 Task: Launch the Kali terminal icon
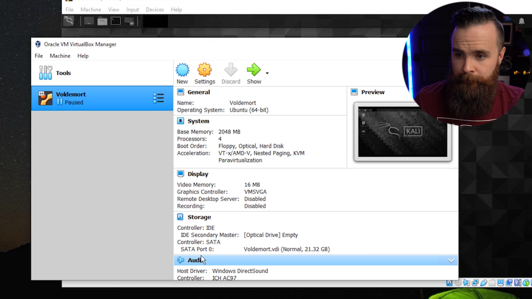point(116,21)
